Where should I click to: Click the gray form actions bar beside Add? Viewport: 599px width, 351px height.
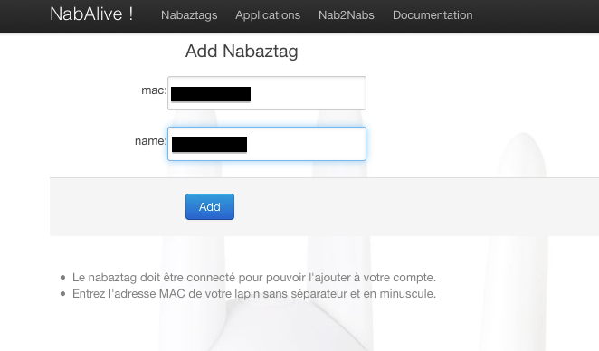382,206
